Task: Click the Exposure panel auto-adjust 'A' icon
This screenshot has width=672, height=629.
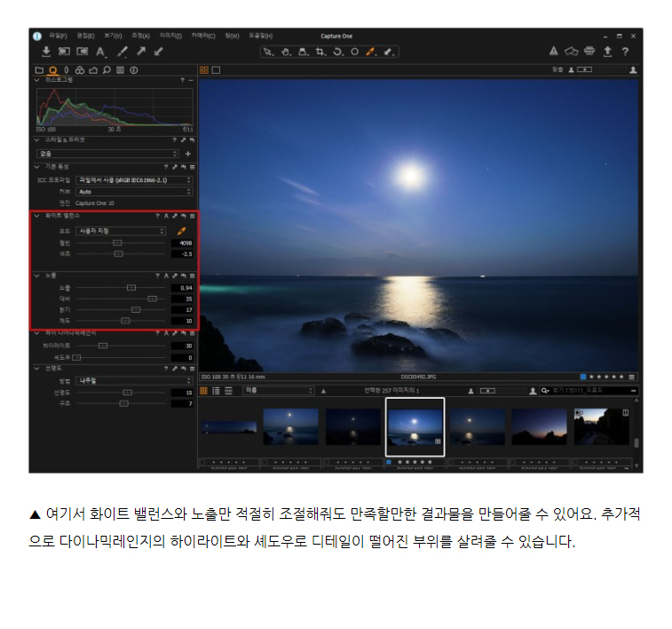Action: coord(166,275)
